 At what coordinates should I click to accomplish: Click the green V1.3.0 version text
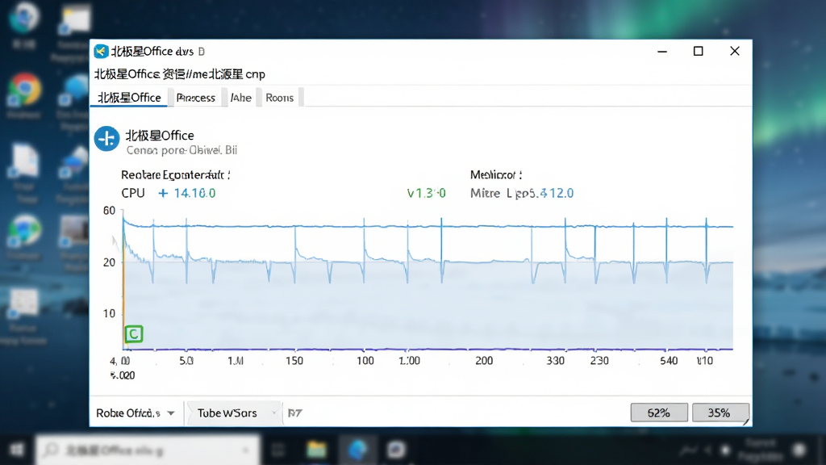(x=427, y=193)
